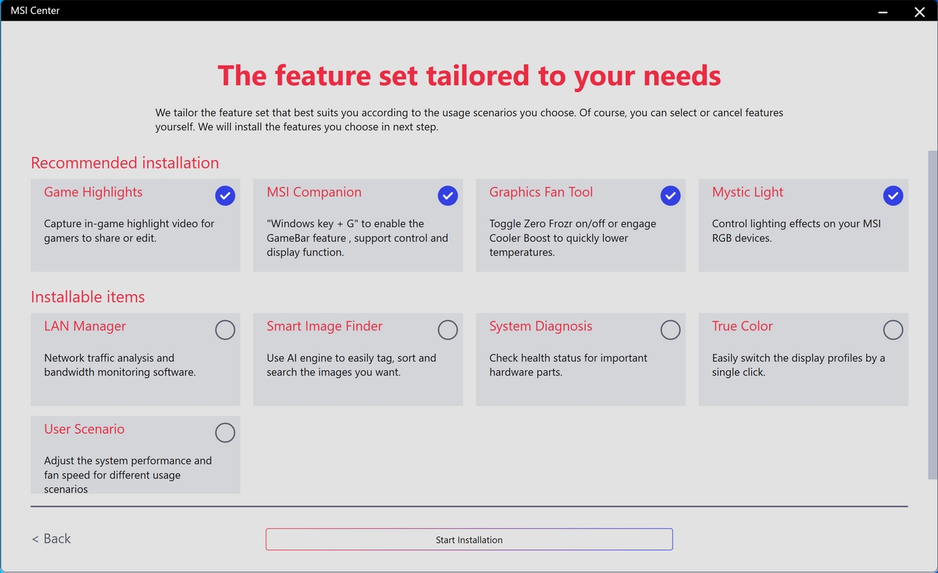Viewport: 938px width, 573px height.
Task: Go Back to previous step
Action: 51,539
